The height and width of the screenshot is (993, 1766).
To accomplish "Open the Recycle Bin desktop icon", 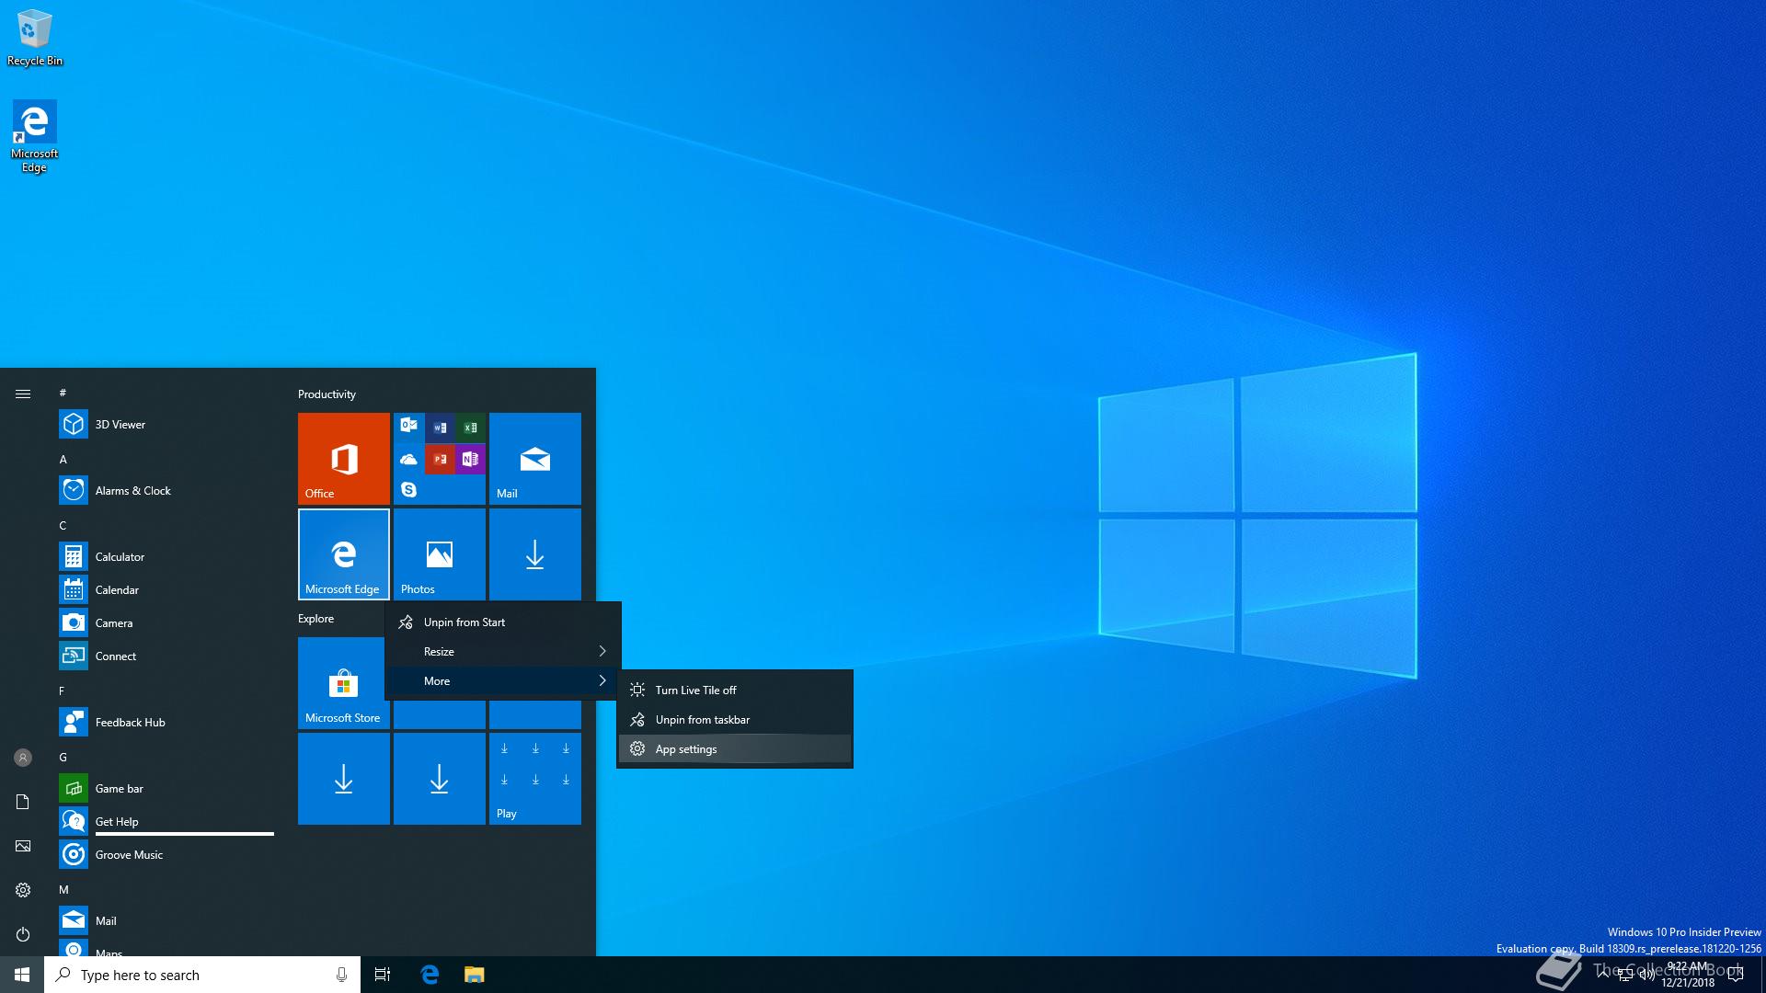I will point(35,37).
